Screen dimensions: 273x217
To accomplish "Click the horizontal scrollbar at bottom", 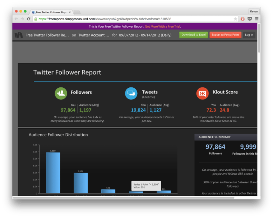I will click(x=124, y=198).
